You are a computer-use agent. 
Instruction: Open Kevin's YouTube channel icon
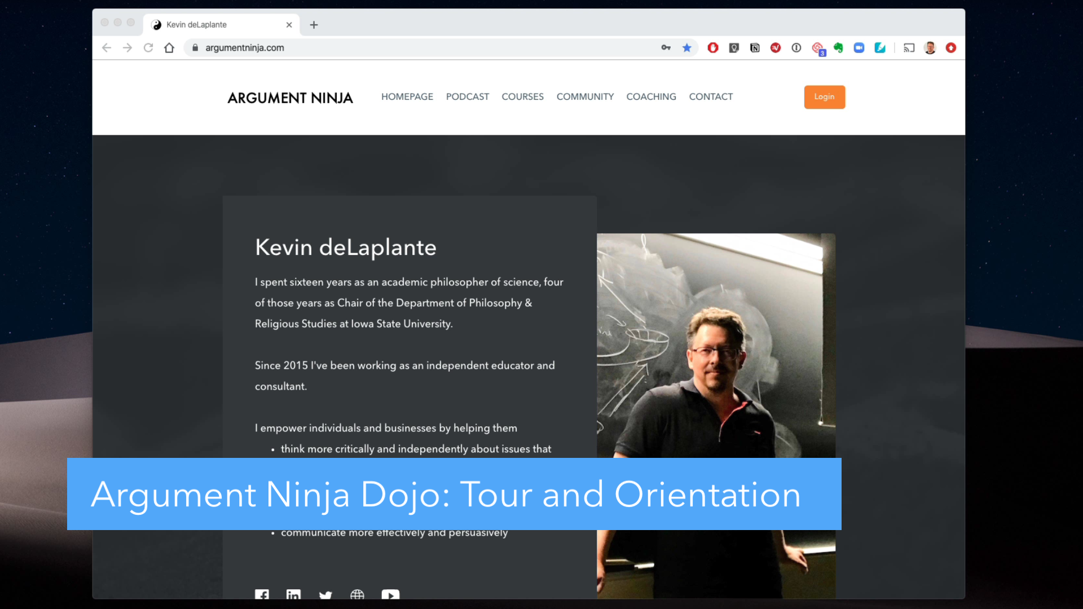[390, 594]
